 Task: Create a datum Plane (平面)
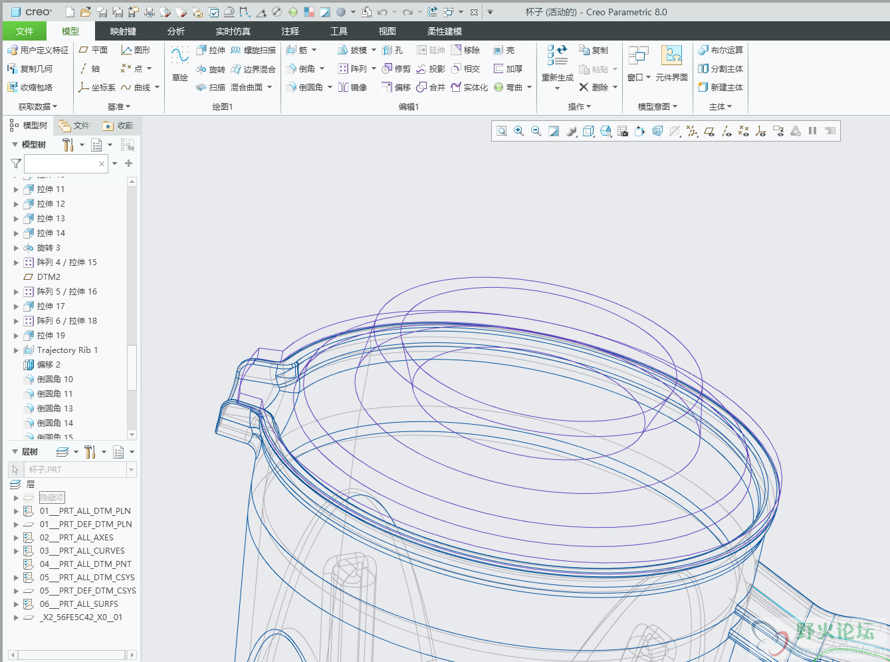pyautogui.click(x=93, y=50)
